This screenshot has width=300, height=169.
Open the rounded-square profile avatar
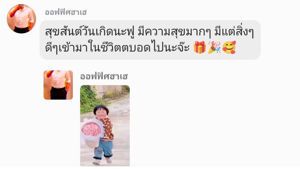[x=58, y=85]
